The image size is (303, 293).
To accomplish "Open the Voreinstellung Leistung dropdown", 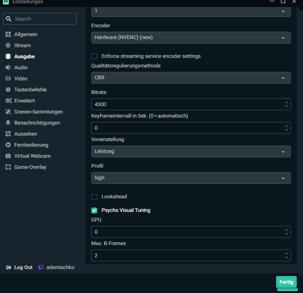I will click(191, 151).
